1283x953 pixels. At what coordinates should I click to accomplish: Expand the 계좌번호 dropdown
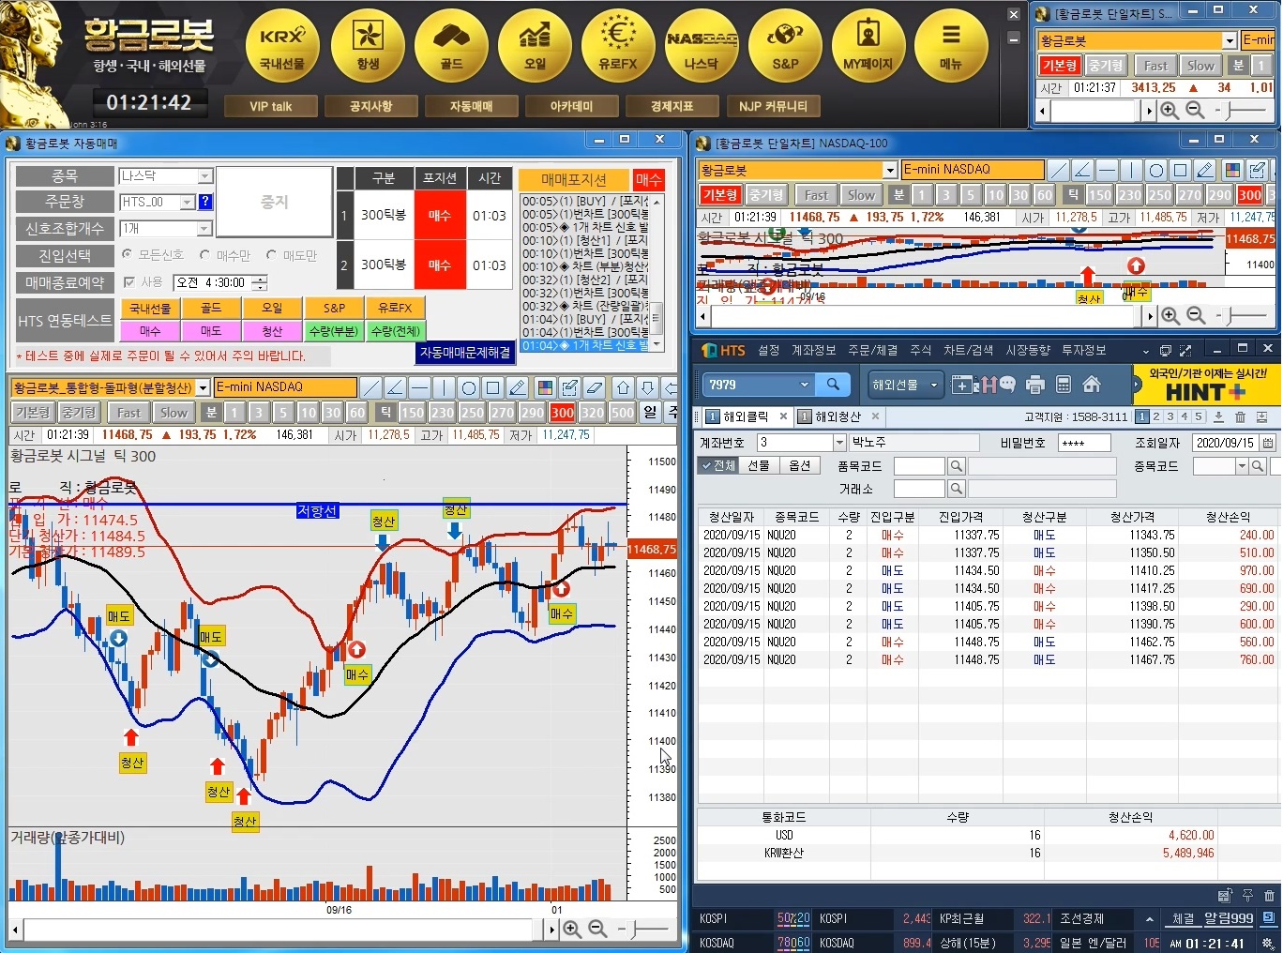coord(838,443)
